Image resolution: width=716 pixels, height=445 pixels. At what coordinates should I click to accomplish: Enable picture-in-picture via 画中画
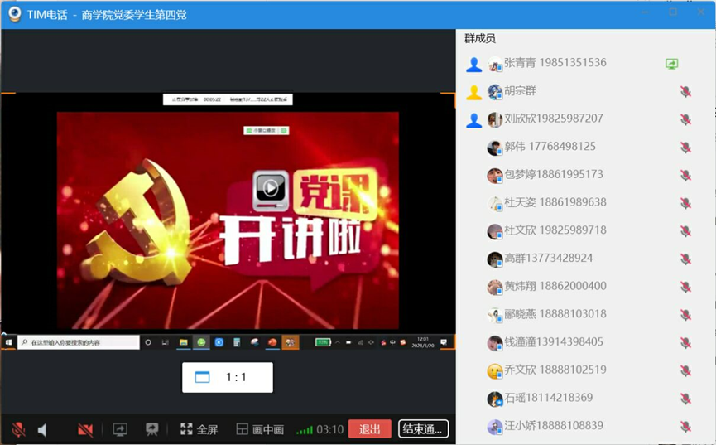coord(260,429)
